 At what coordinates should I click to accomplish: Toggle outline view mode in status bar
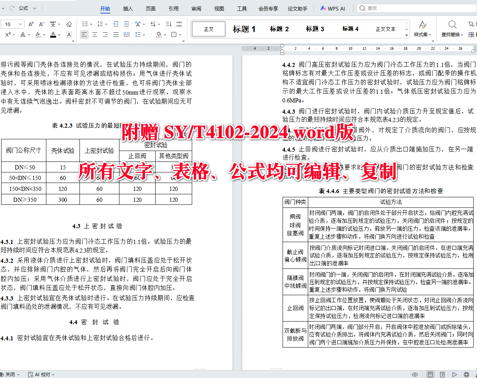442,375
